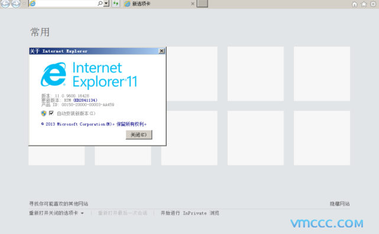Image resolution: width=379 pixels, height=234 pixels.
Task: Close the 新选项卡 tab with its X
Action: click(193, 4)
